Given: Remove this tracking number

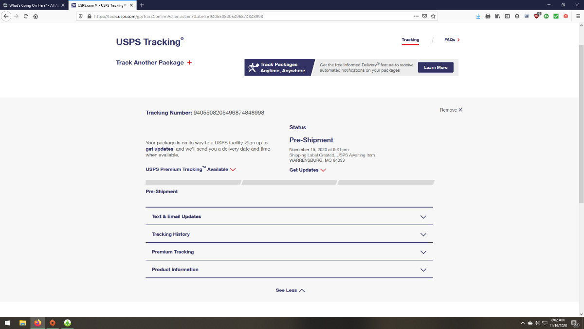Looking at the screenshot, I should [x=451, y=110].
